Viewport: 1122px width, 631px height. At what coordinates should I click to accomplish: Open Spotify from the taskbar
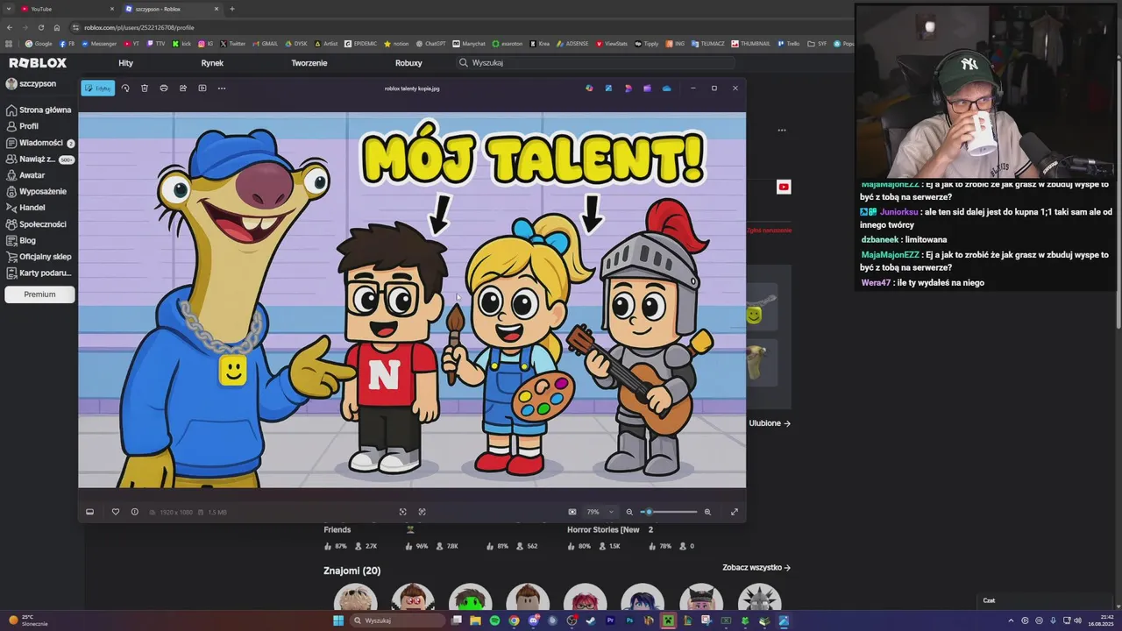(494, 620)
